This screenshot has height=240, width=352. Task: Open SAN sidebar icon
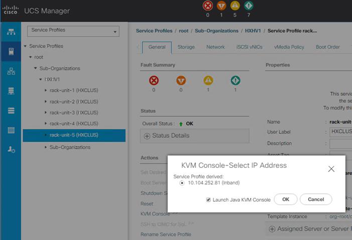11,91
